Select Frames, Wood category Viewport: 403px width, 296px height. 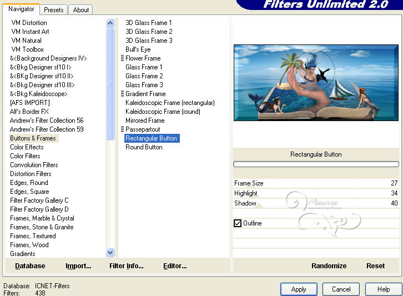[29, 245]
